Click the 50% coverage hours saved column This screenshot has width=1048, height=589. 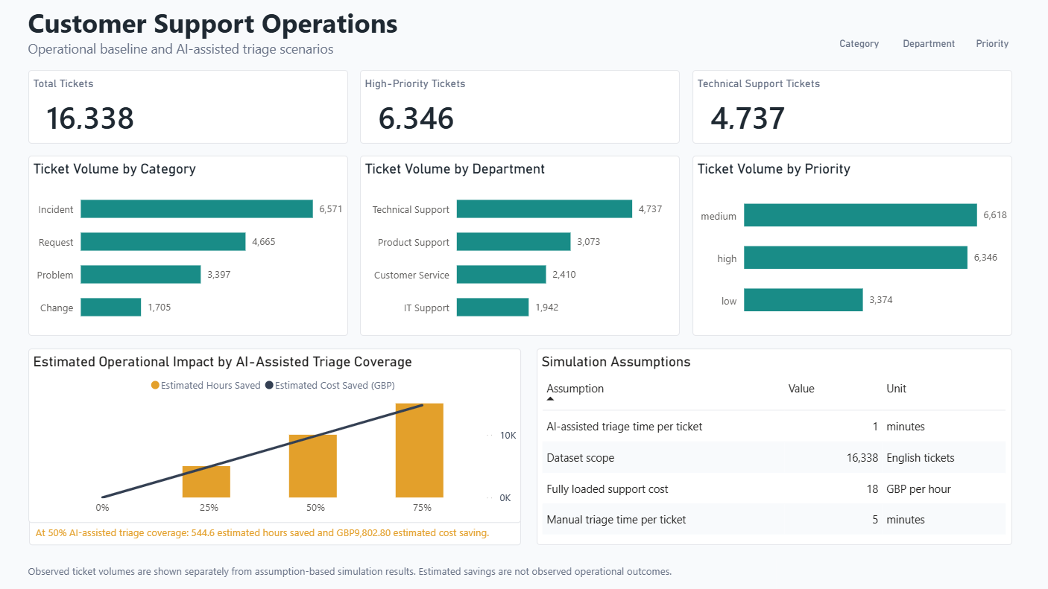tap(313, 466)
